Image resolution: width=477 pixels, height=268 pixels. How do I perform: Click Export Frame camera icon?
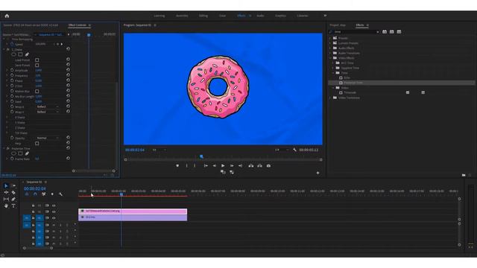click(268, 165)
